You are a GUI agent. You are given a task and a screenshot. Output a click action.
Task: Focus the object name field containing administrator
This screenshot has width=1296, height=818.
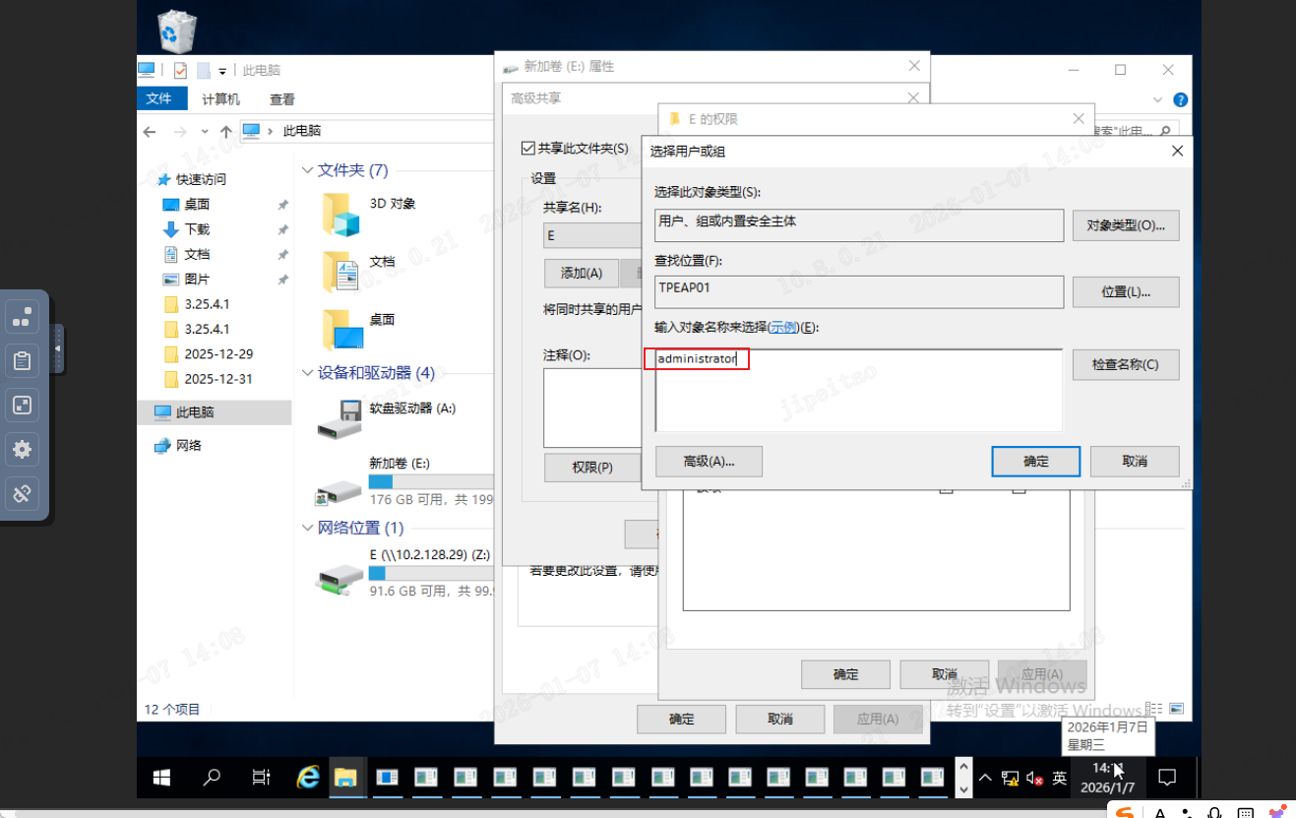coord(858,390)
